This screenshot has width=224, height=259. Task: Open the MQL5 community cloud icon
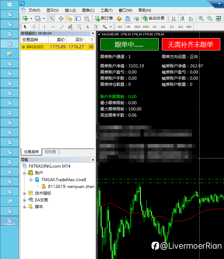tap(127, 18)
